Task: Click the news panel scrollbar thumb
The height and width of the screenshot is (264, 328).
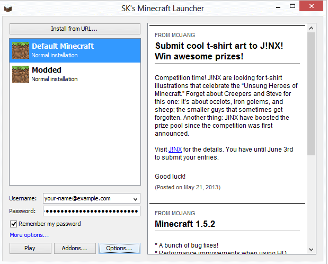Action: click(311, 94)
